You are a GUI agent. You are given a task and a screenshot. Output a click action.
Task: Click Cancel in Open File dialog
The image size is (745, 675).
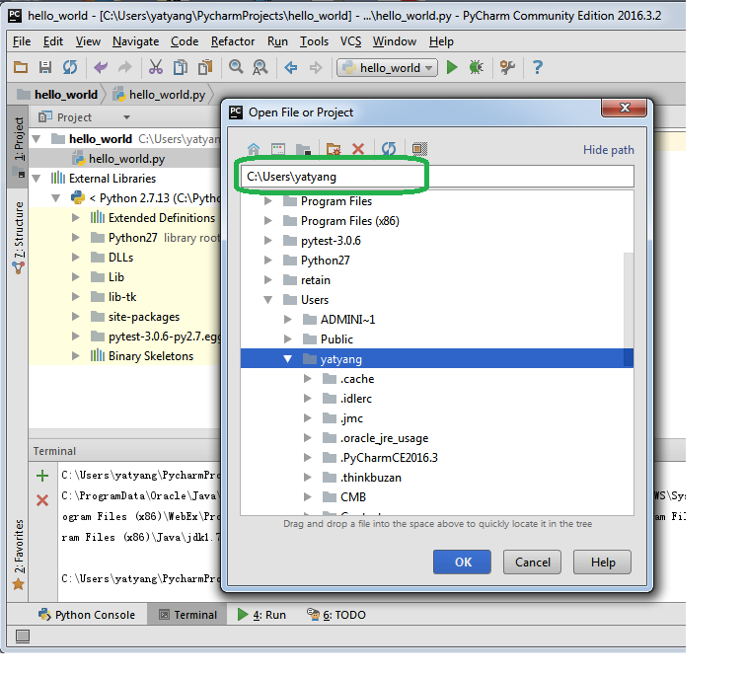(532, 562)
